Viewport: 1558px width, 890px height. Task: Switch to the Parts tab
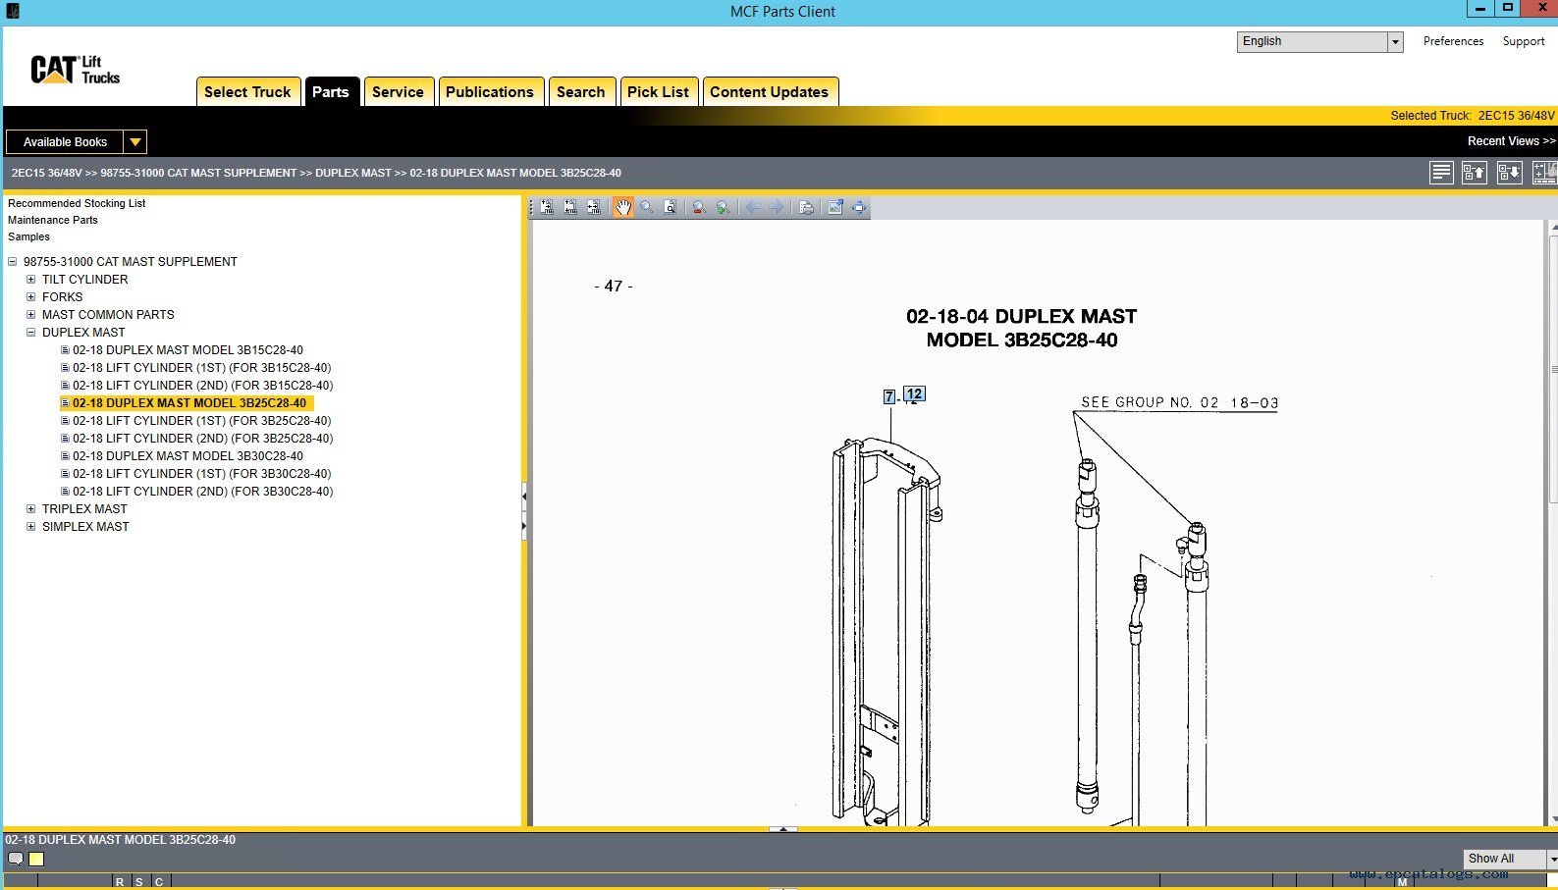[x=331, y=91]
